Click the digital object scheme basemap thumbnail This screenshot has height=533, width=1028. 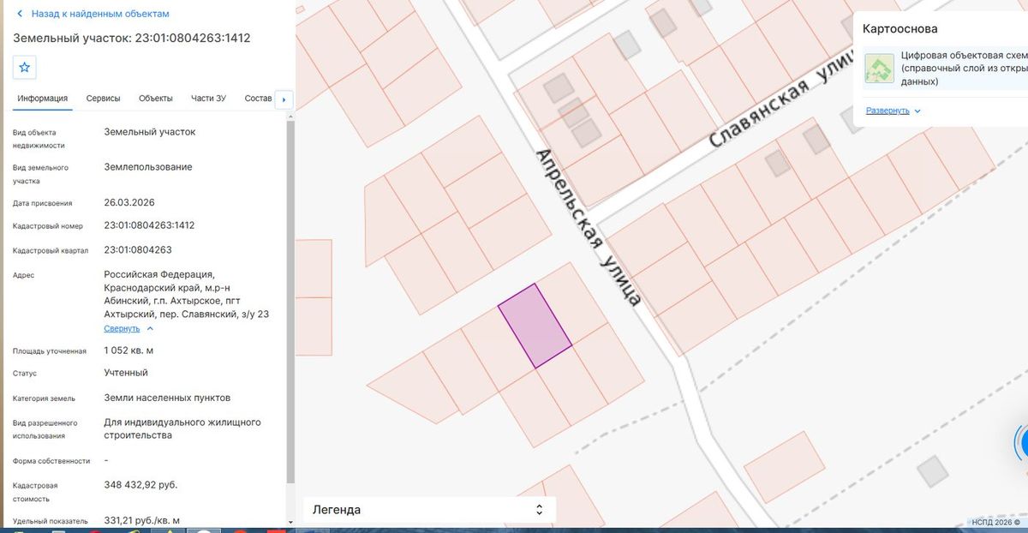878,69
